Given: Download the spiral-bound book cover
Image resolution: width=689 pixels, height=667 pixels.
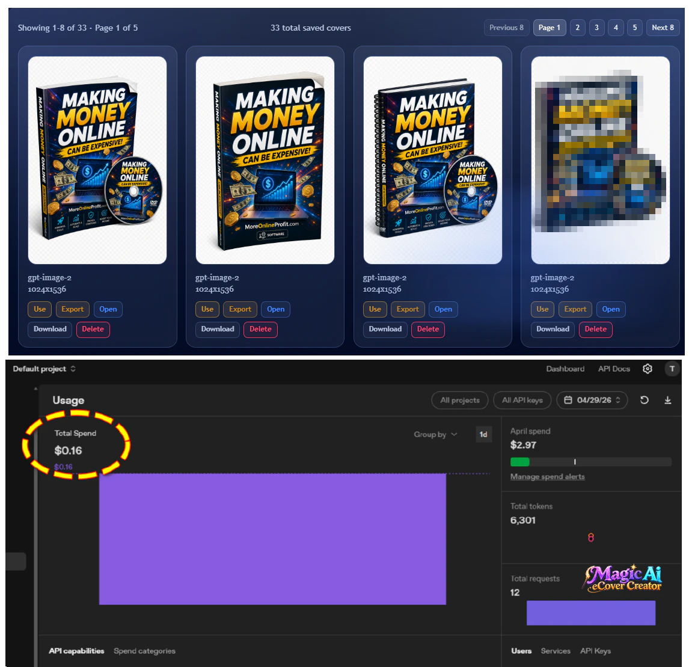Looking at the screenshot, I should pyautogui.click(x=385, y=330).
